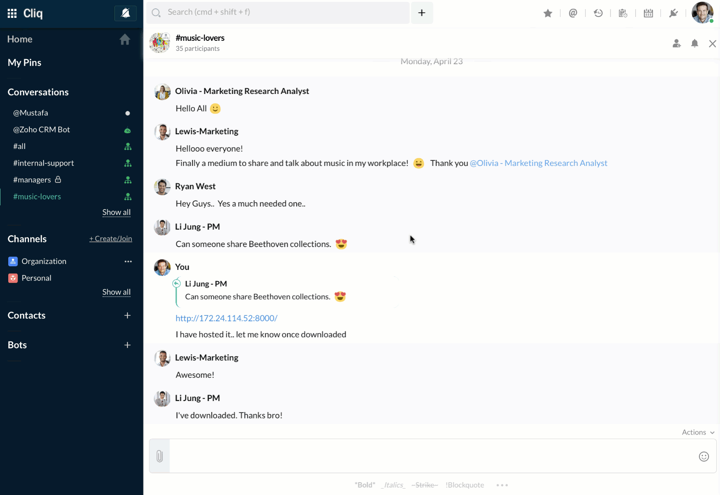Open the calendar icon in top bar
Screen dimensions: 720x495
click(x=648, y=13)
